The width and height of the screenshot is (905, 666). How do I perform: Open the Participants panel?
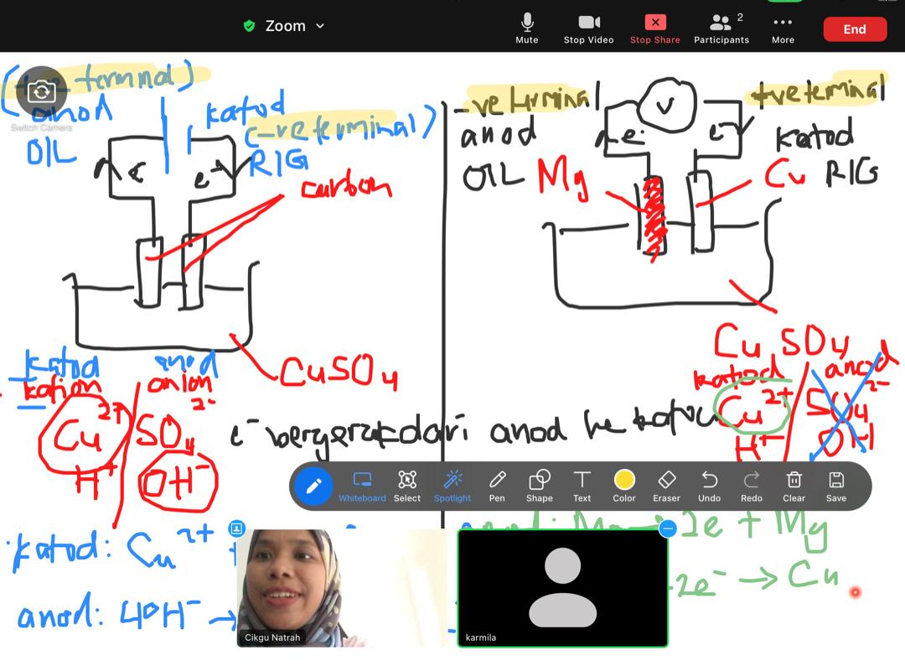tap(721, 28)
